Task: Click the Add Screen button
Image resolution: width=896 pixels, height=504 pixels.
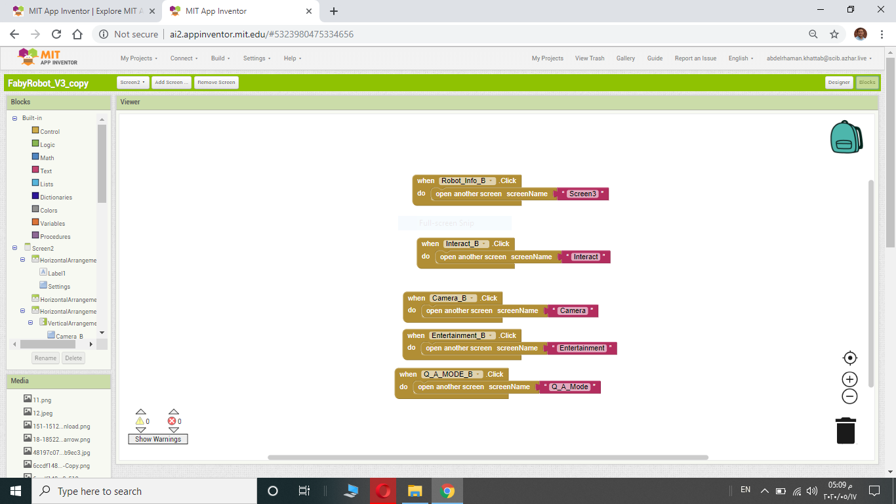Action: 172,83
